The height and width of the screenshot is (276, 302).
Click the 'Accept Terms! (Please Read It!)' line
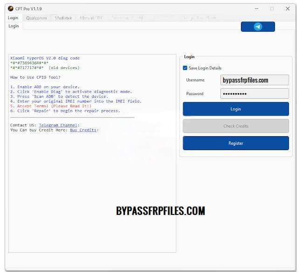[51, 106]
